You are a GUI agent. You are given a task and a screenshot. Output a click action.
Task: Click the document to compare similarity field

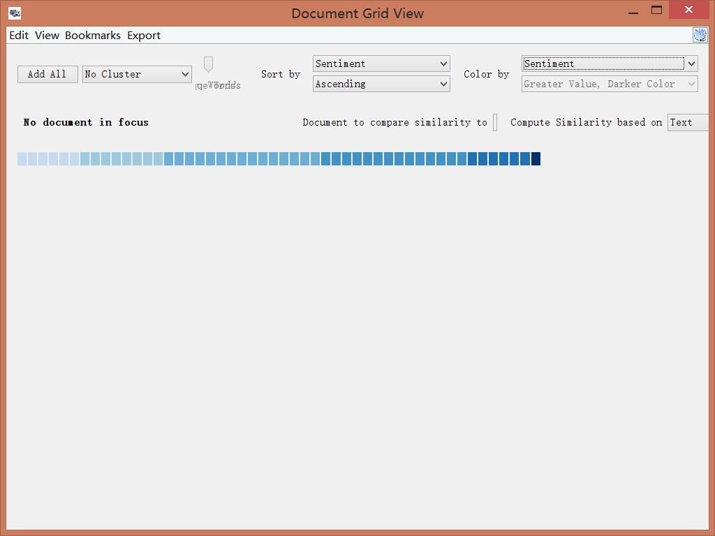coord(495,122)
